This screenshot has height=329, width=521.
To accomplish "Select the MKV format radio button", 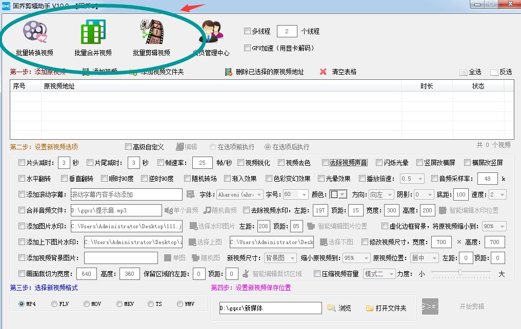I will point(119,304).
